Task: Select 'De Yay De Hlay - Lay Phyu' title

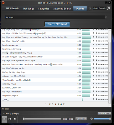Action: (14, 72)
